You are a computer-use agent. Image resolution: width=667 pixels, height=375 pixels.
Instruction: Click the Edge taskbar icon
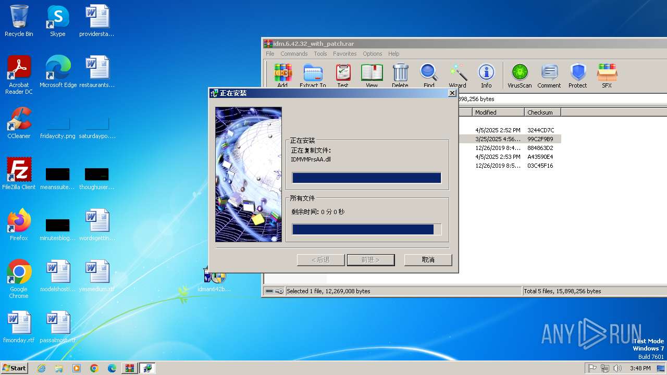tap(112, 368)
